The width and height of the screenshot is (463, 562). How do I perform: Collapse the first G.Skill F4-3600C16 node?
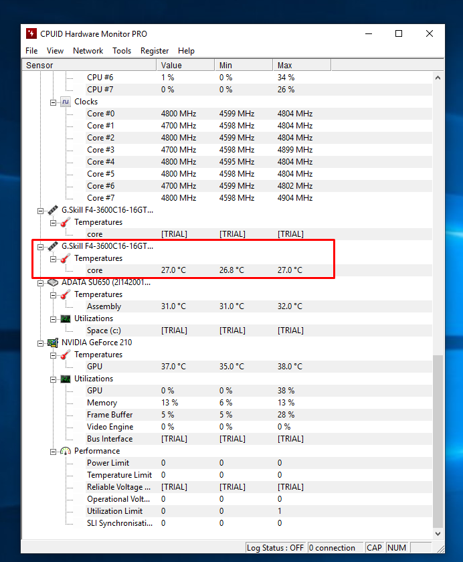point(41,211)
